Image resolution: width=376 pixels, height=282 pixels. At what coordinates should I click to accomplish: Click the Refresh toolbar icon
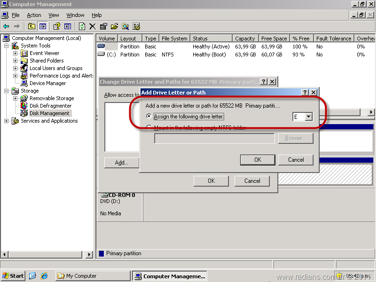coord(82,27)
